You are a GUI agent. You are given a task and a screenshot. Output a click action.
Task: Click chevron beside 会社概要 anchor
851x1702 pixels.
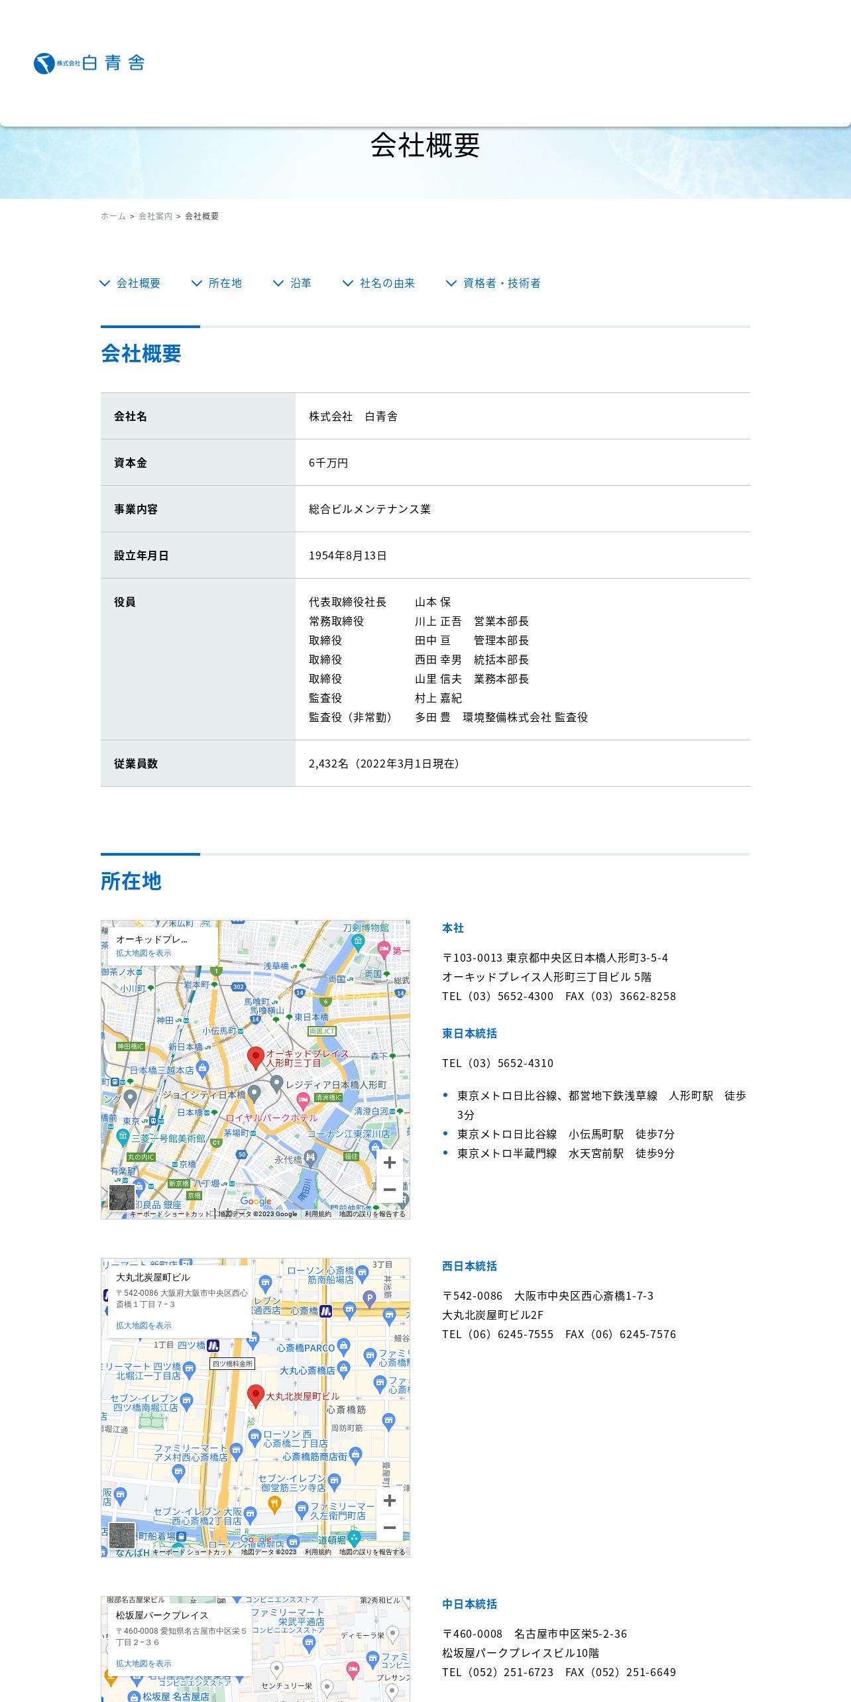[105, 283]
